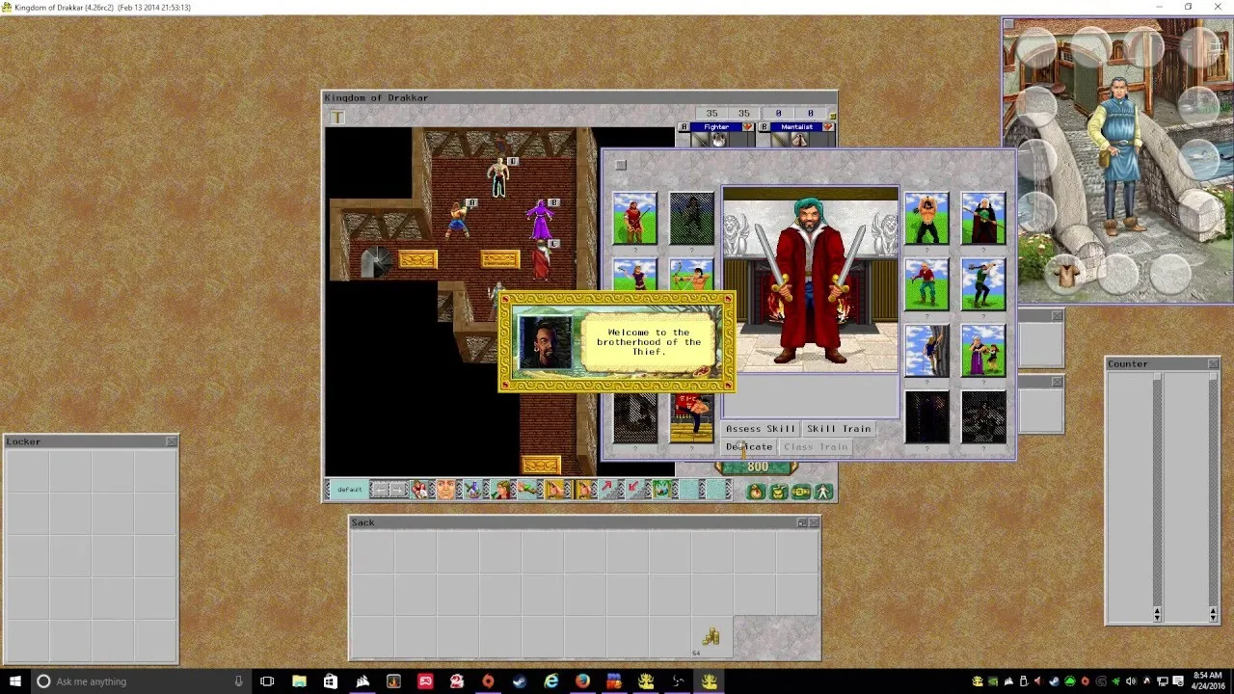Image resolution: width=1234 pixels, height=694 pixels.
Task: Launch Steam from the taskbar
Action: [x=520, y=681]
